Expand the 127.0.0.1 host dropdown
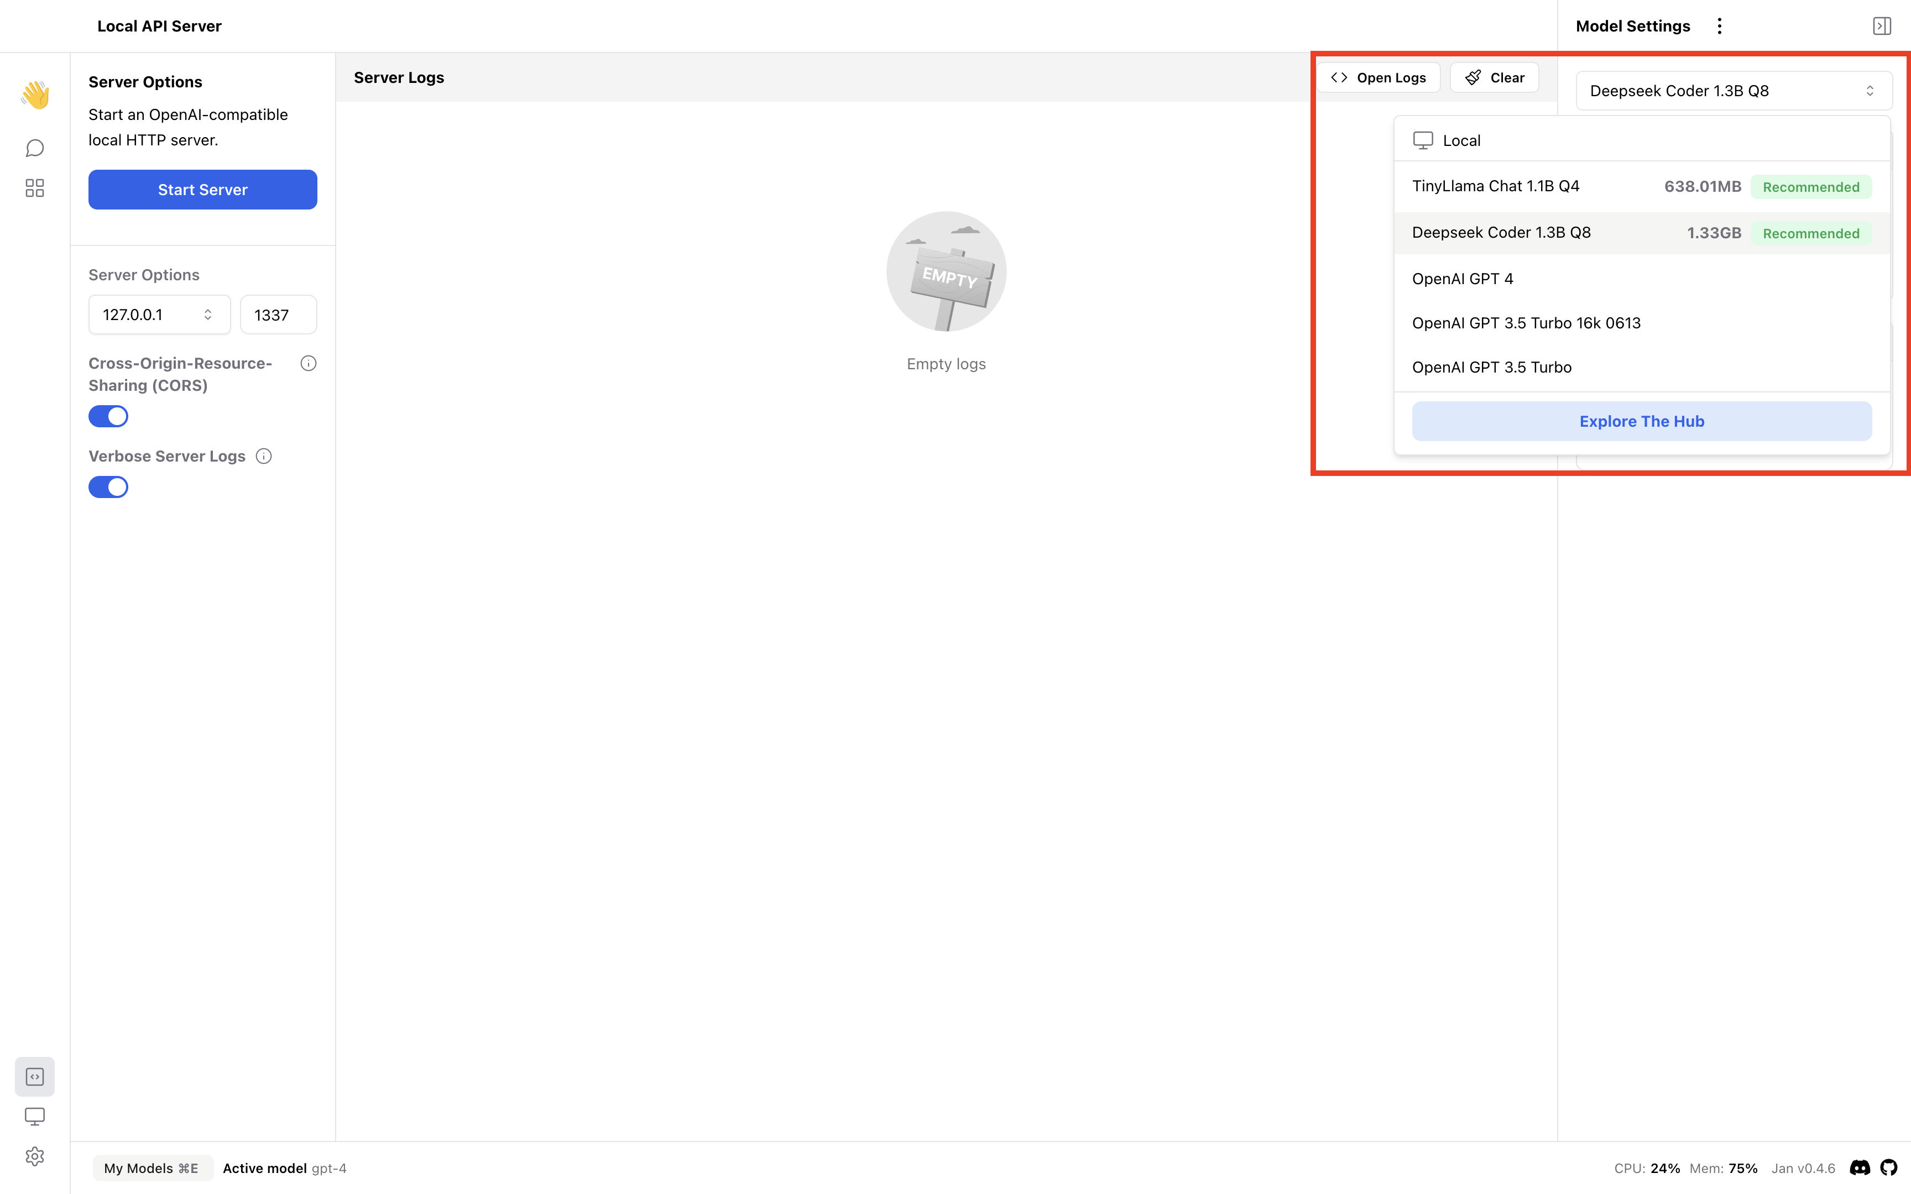 coord(159,315)
